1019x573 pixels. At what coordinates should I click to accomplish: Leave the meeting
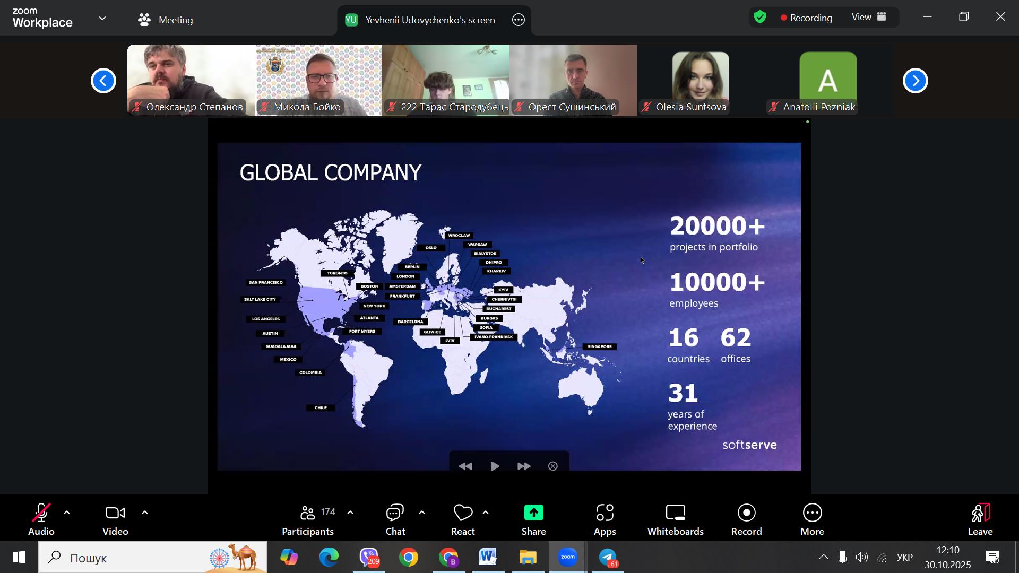coord(980,519)
